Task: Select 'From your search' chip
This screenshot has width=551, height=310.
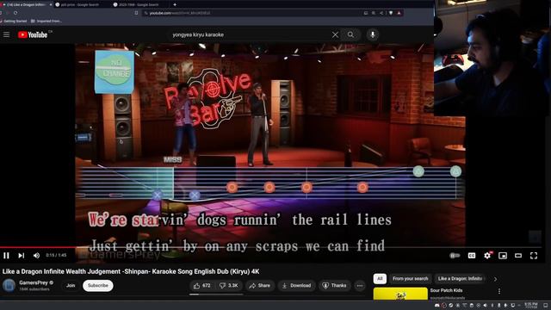Action: (410, 278)
